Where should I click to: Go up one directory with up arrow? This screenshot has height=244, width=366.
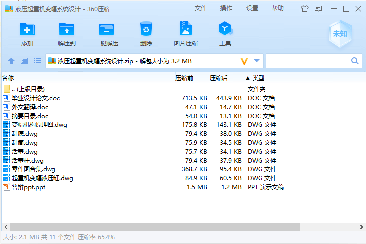[11, 61]
